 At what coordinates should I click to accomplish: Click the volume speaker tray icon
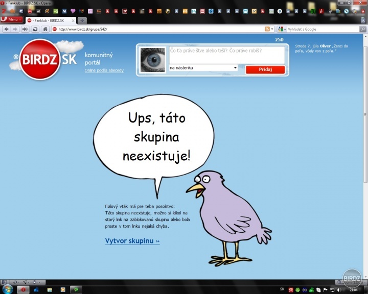339,290
